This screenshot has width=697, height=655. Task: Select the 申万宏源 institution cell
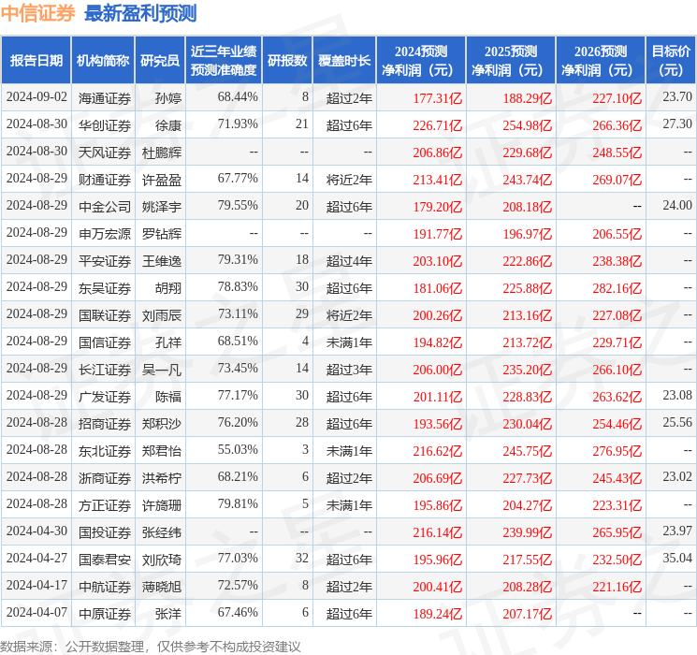105,233
